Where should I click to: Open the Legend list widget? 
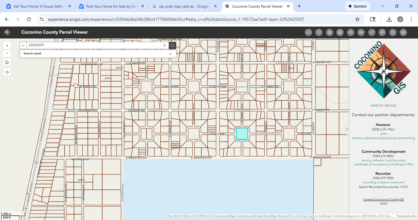click(308, 32)
